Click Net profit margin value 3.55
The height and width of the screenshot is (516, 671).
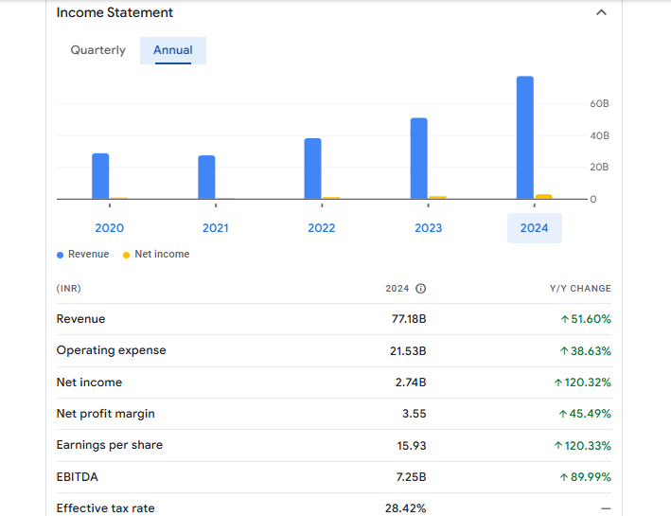(x=415, y=414)
